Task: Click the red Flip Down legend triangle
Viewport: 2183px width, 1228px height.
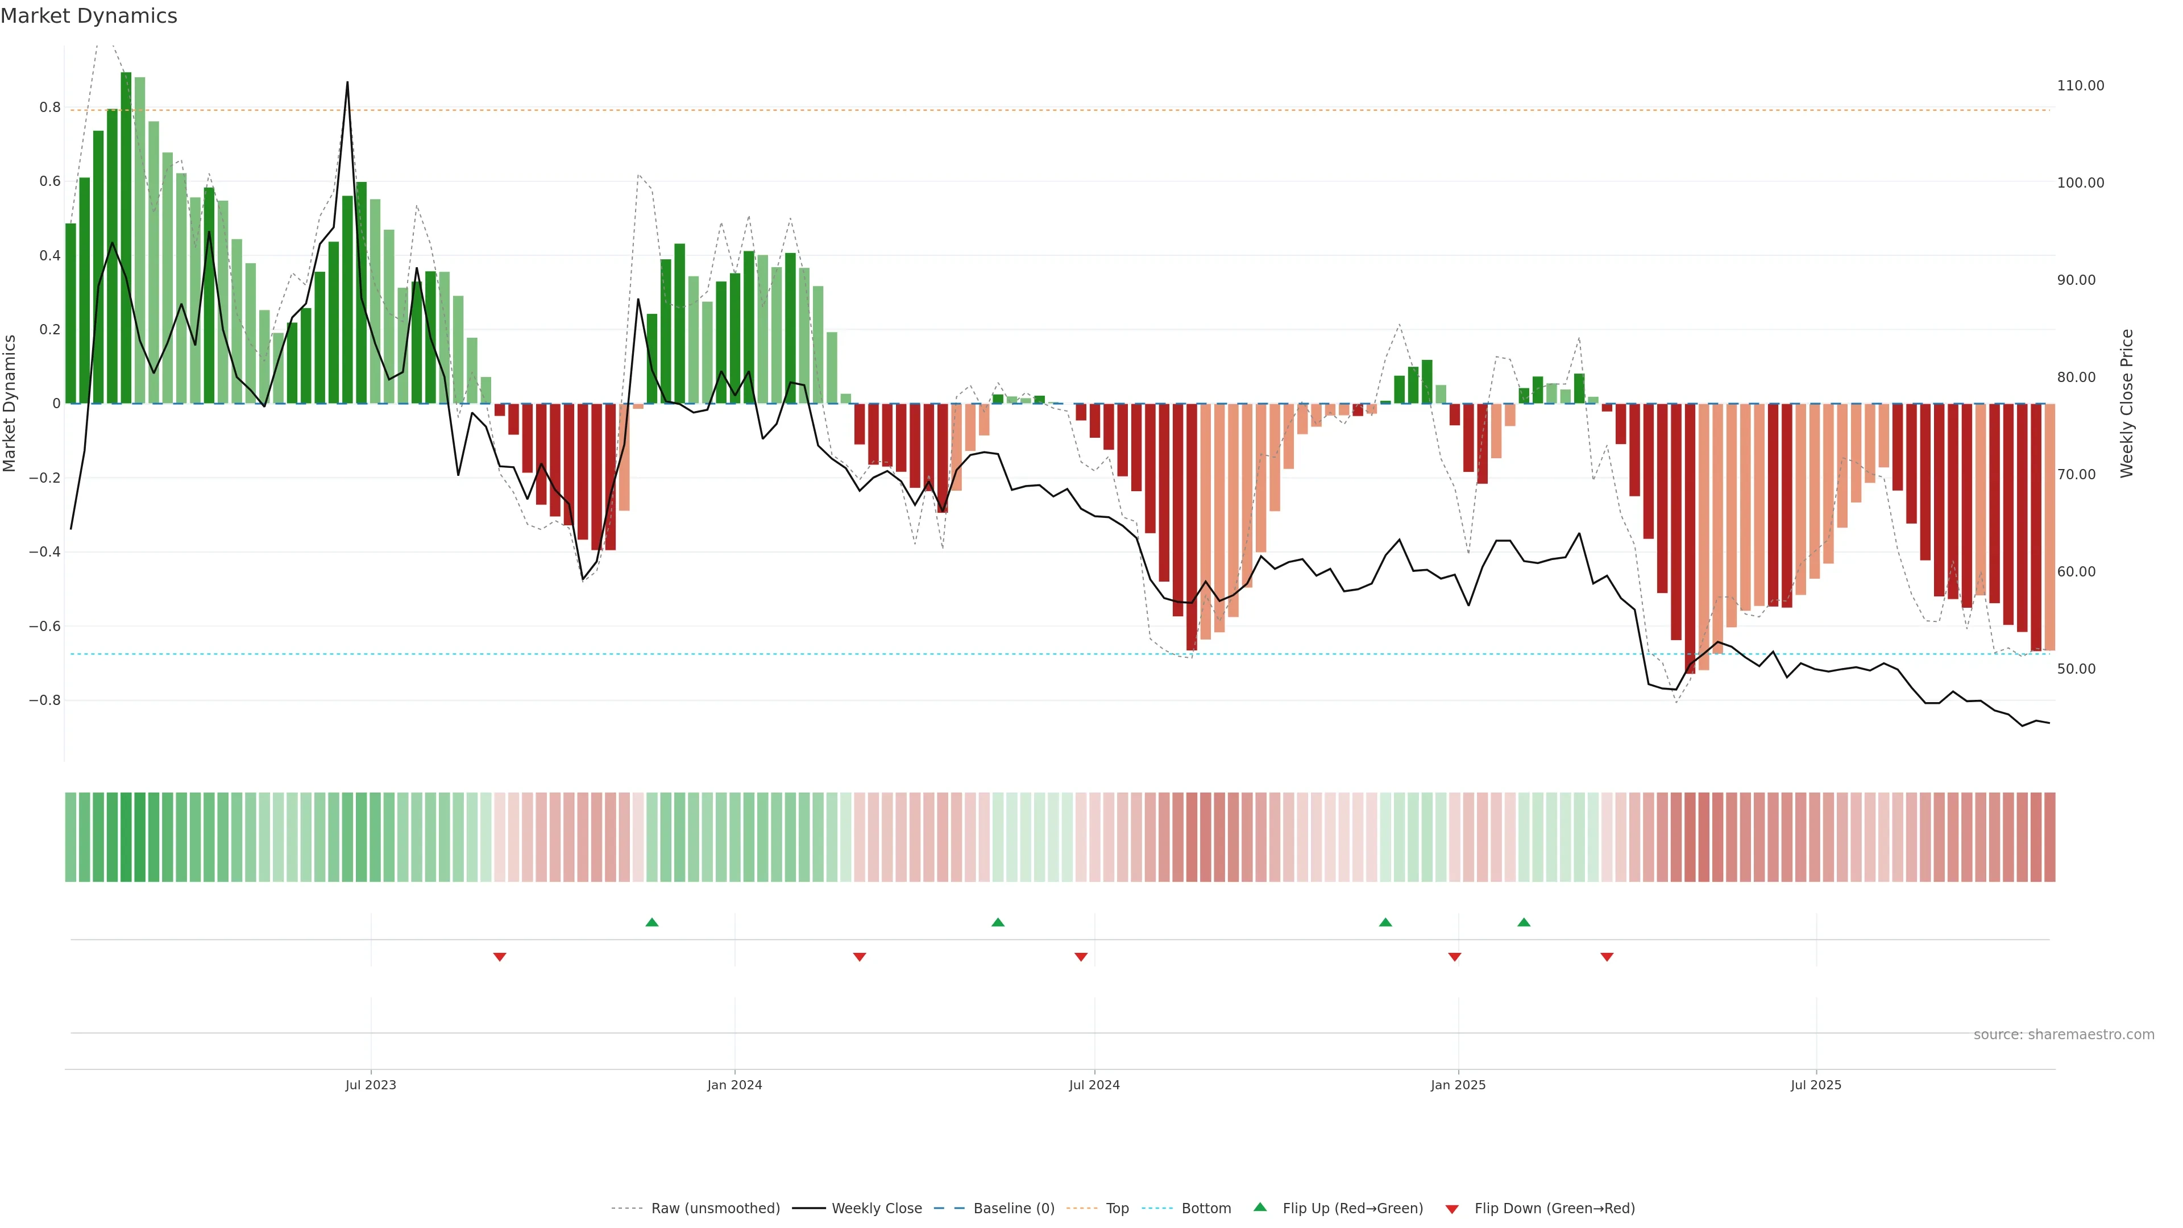Action: (x=1452, y=1209)
